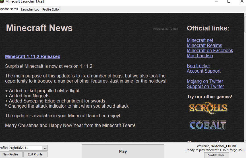
Task: Start the game with the Play button
Action: 123,151
